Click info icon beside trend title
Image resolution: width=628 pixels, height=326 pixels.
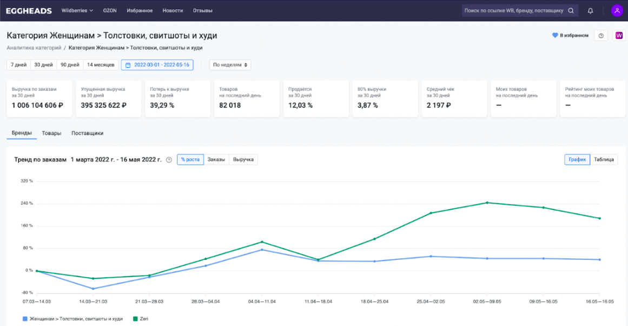click(169, 160)
